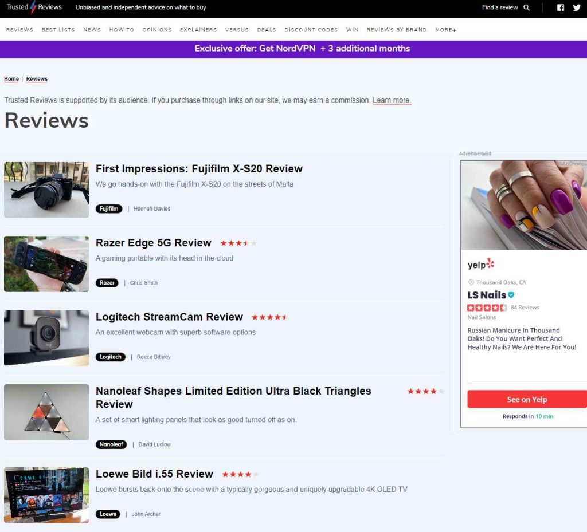Screen dimensions: 587x532
Task: Open the Nanoleaf Shapes Ultra Black Triangles review
Action: (233, 397)
